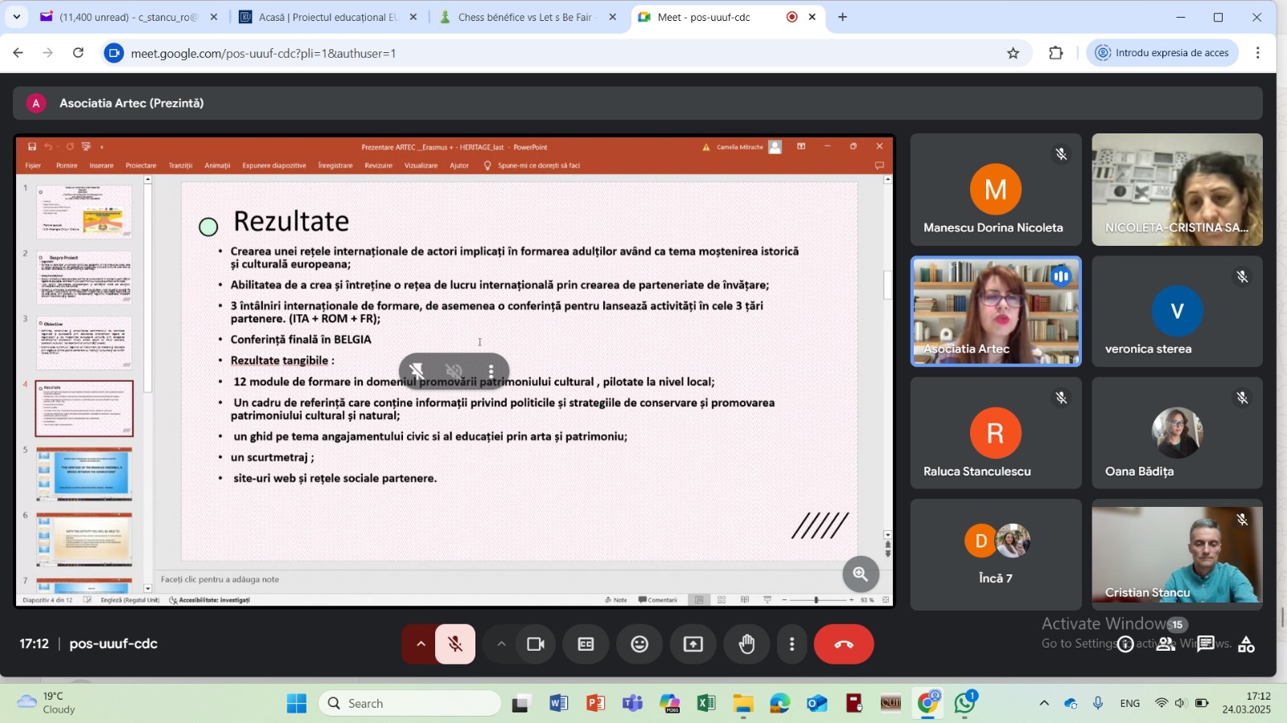The height and width of the screenshot is (723, 1287).
Task: Switch to the Acasă Proiectul educațional tab
Action: coord(327,17)
